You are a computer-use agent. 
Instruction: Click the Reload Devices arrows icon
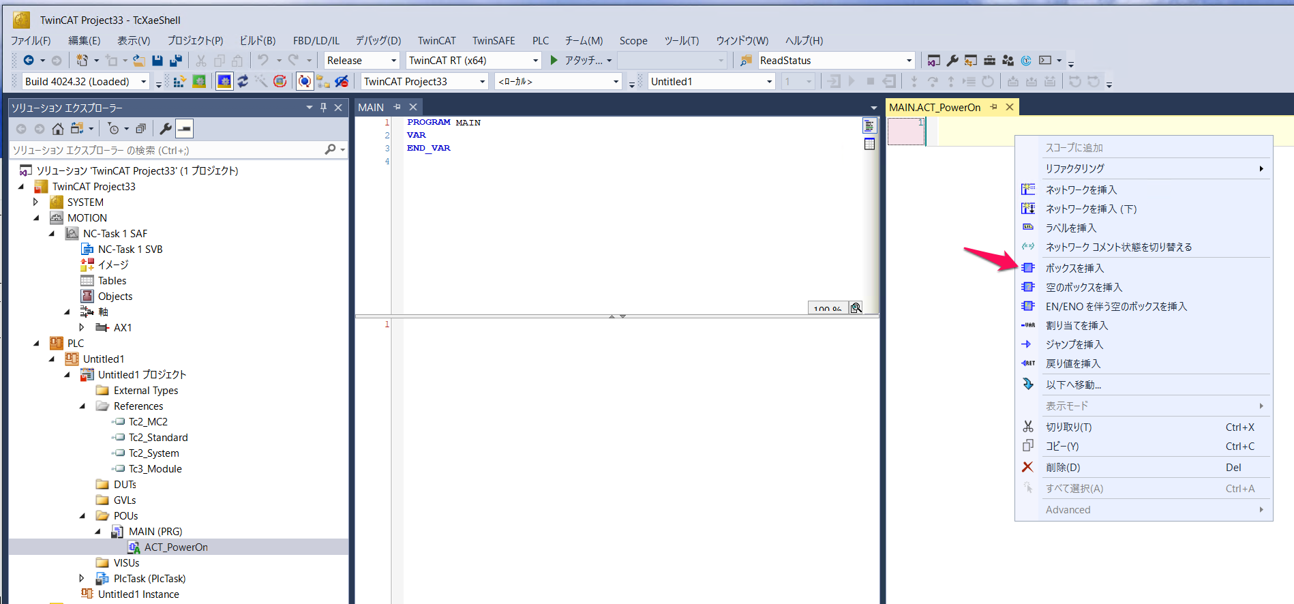click(243, 82)
